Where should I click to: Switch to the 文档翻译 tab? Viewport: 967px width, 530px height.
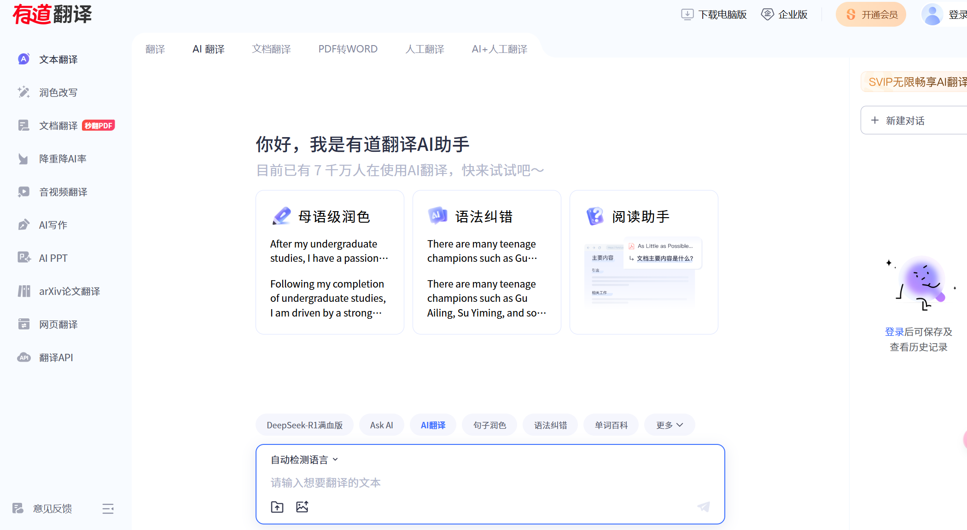[271, 49]
